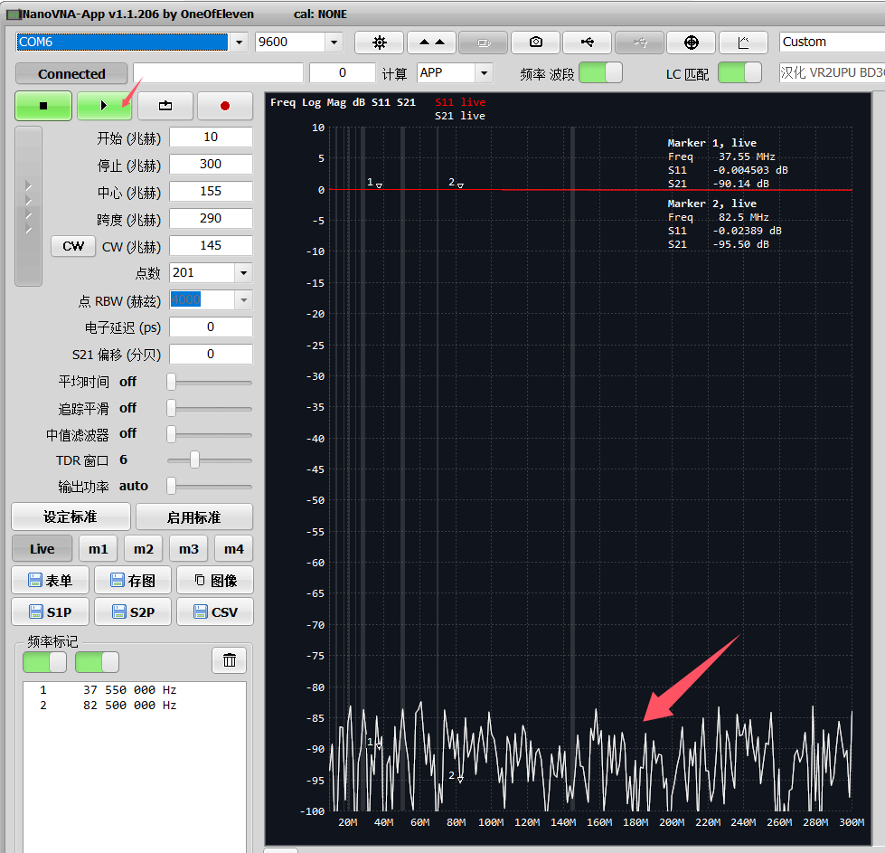885x853 pixels.
Task: Save the table with 表单 button
Action: click(51, 580)
